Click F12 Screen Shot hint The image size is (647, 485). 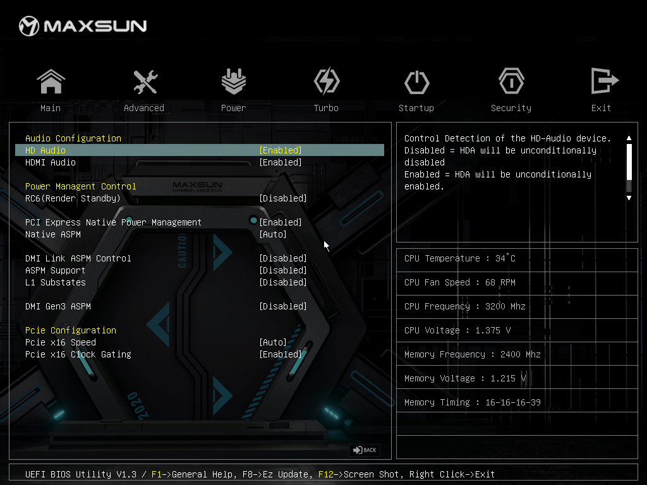click(x=359, y=474)
